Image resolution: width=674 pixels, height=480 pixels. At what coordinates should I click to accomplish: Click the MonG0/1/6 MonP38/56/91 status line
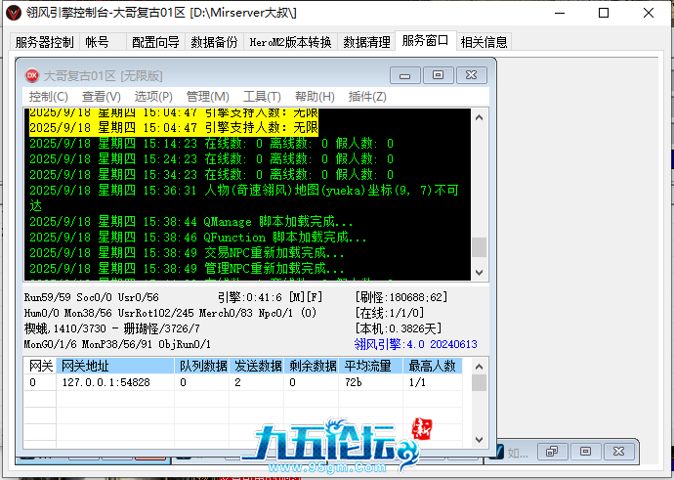[x=117, y=344]
